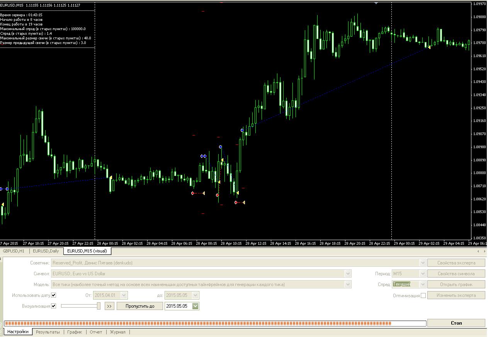Open the Отчет tester tab
This screenshot has width=488, height=337.
(96, 332)
